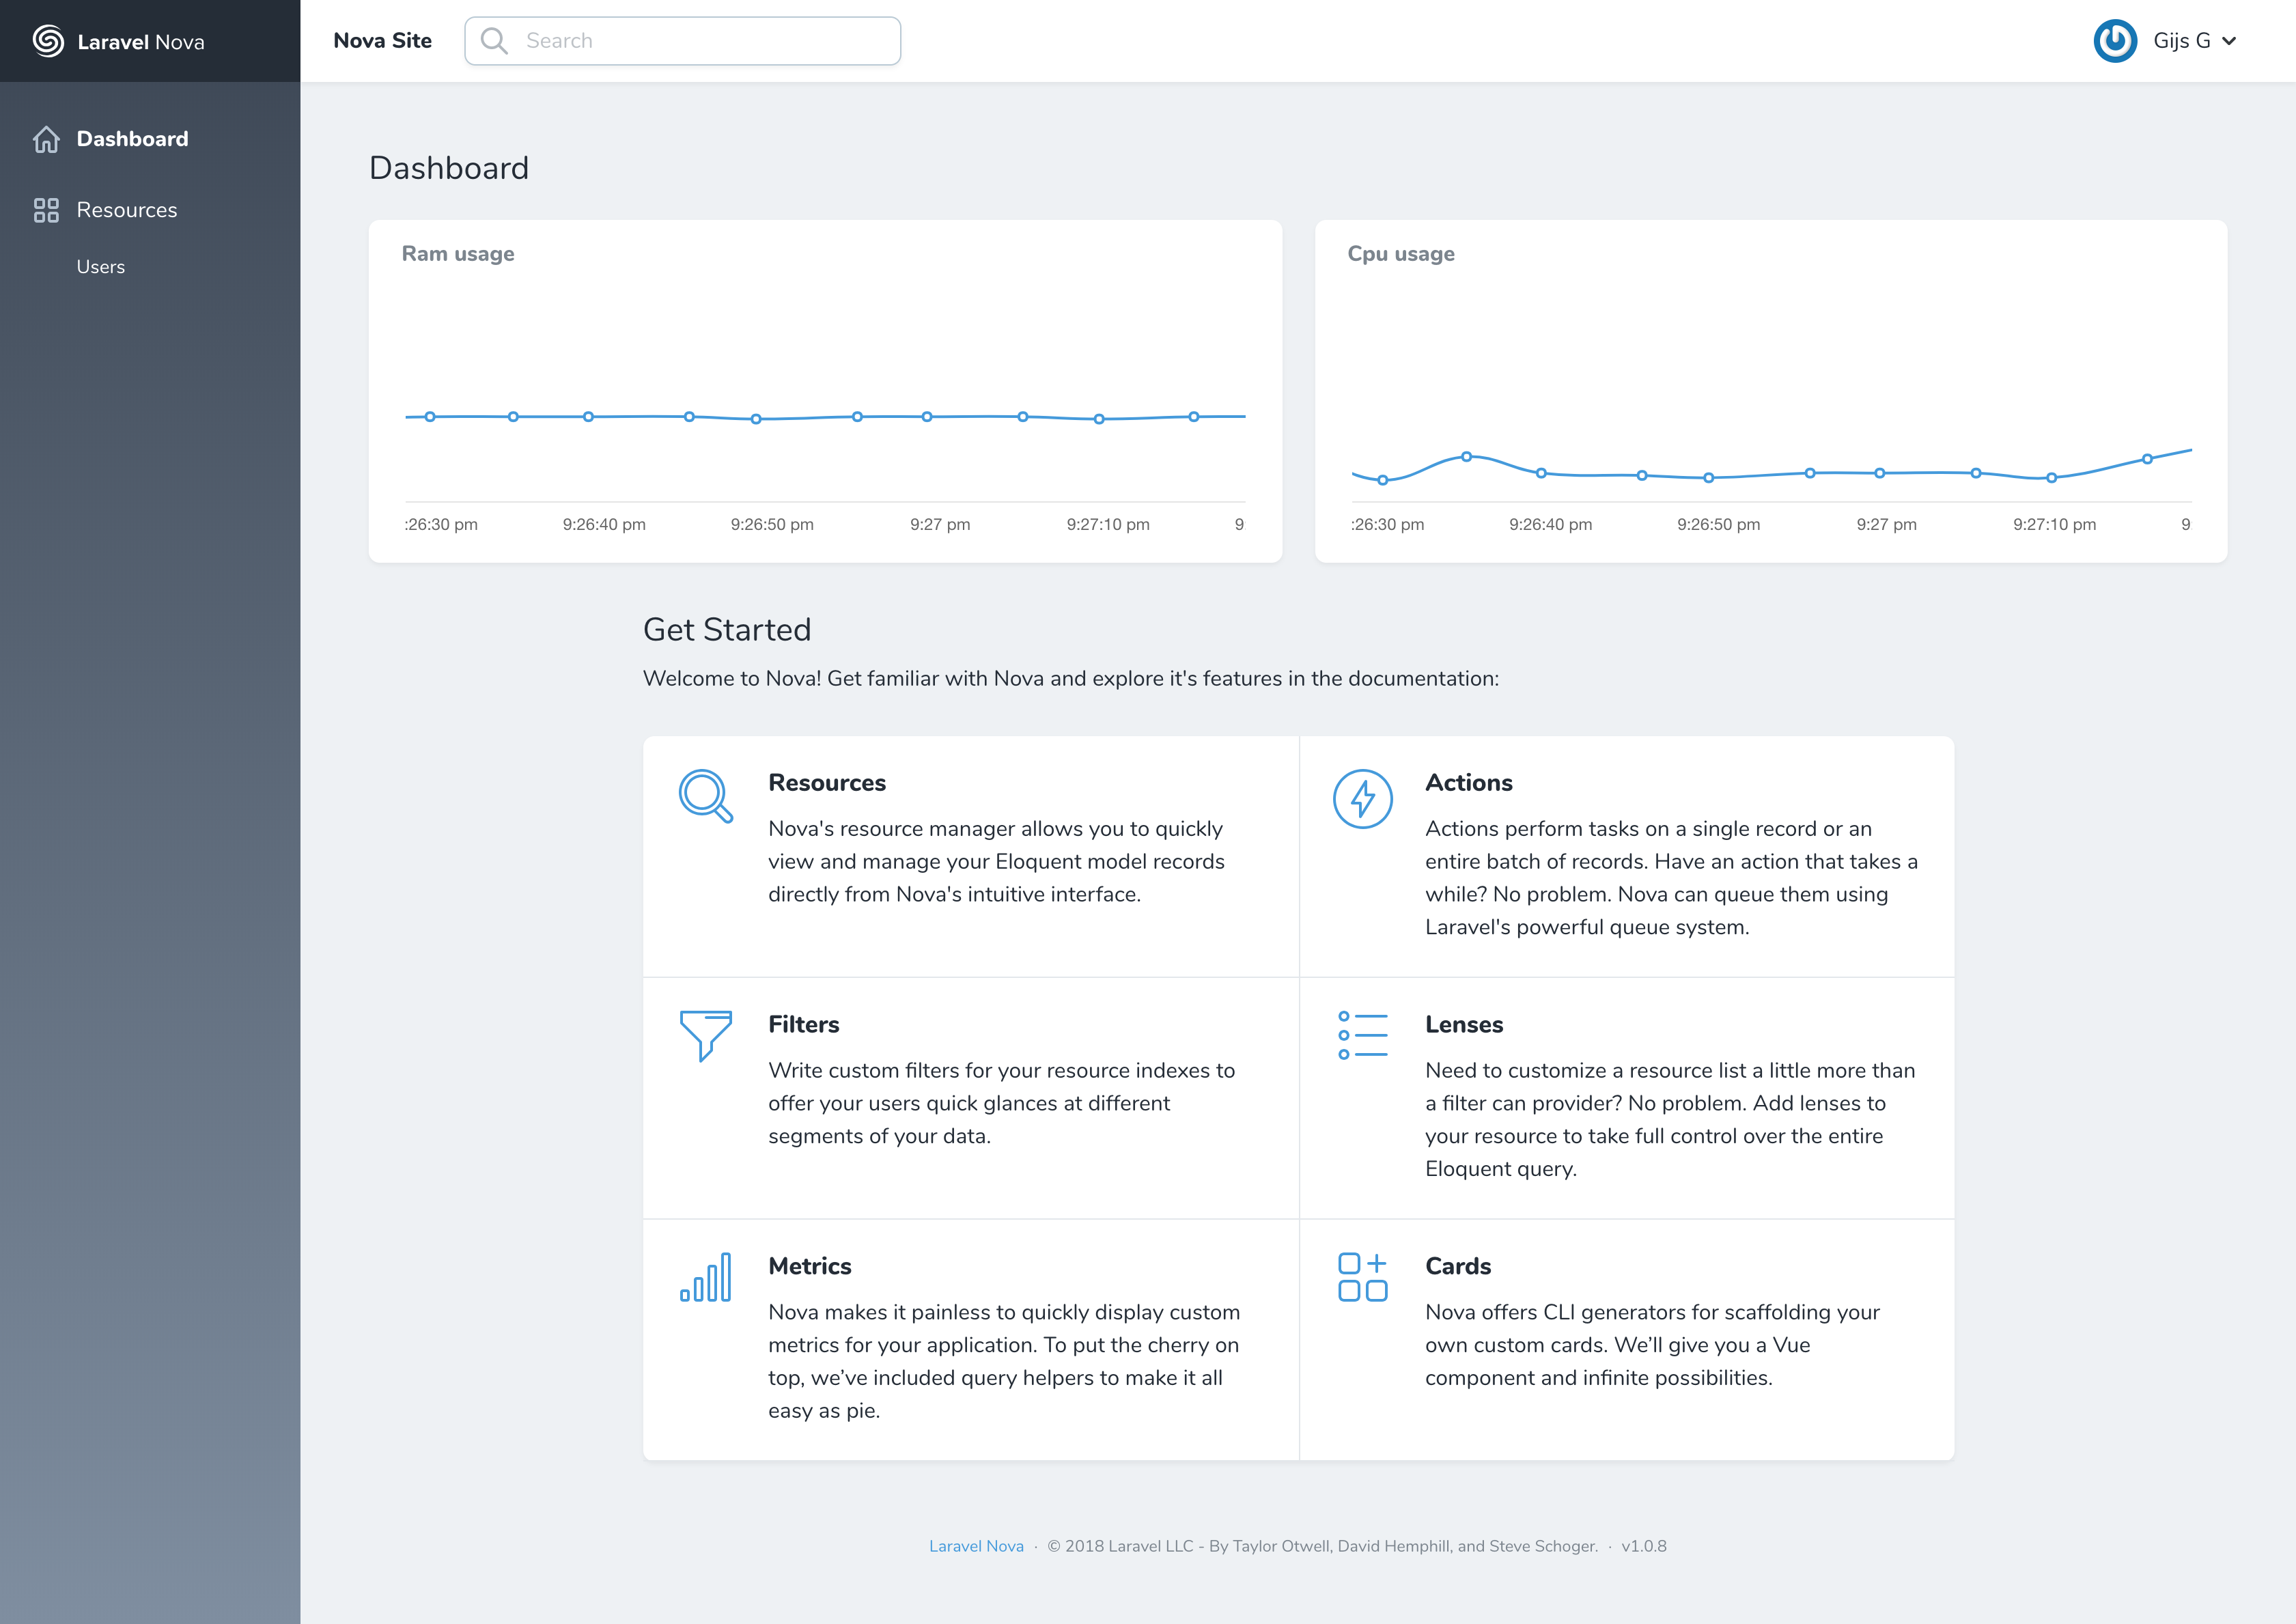Click the lightning bolt Actions icon
Image resolution: width=2296 pixels, height=1624 pixels.
pos(1362,798)
